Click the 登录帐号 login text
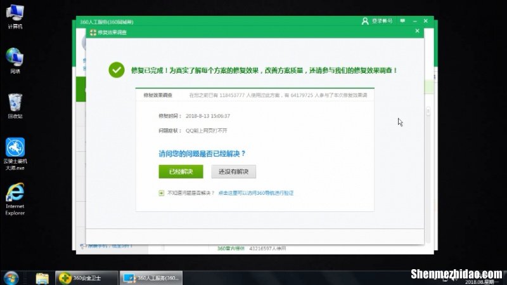507x285 pixels. [x=382, y=21]
